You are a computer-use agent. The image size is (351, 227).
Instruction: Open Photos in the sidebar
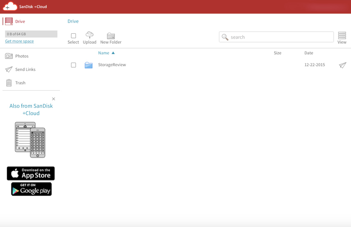pyautogui.click(x=17, y=56)
